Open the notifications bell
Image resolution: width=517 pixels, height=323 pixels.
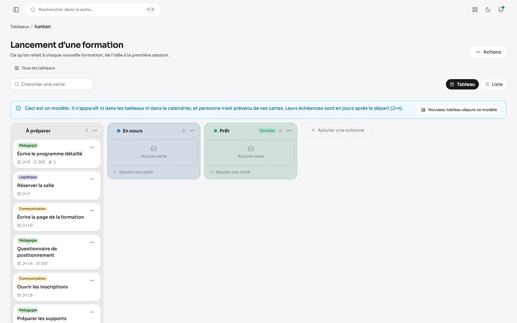point(501,10)
